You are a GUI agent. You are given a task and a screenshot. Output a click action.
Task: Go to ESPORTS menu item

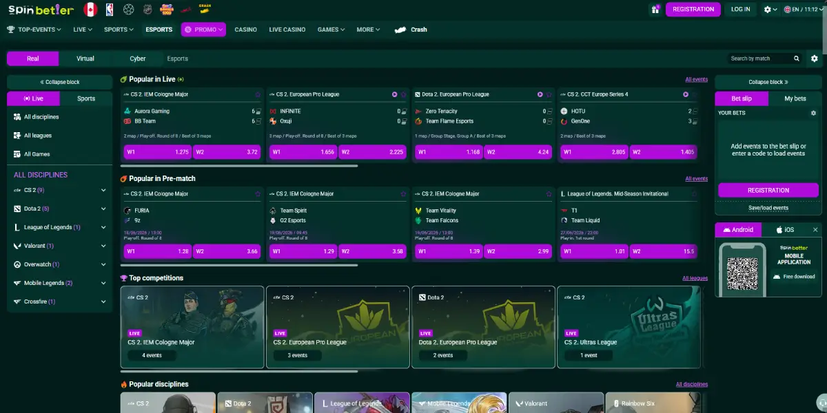[159, 30]
